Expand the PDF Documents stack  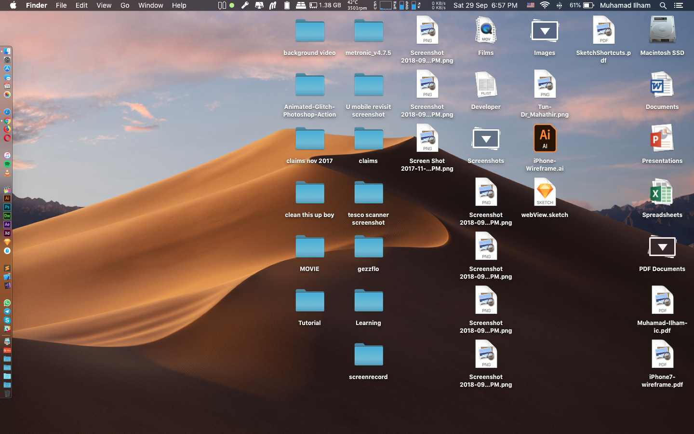tap(662, 247)
